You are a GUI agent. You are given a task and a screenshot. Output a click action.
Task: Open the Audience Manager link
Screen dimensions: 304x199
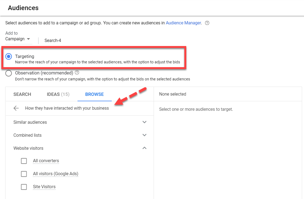(x=184, y=23)
